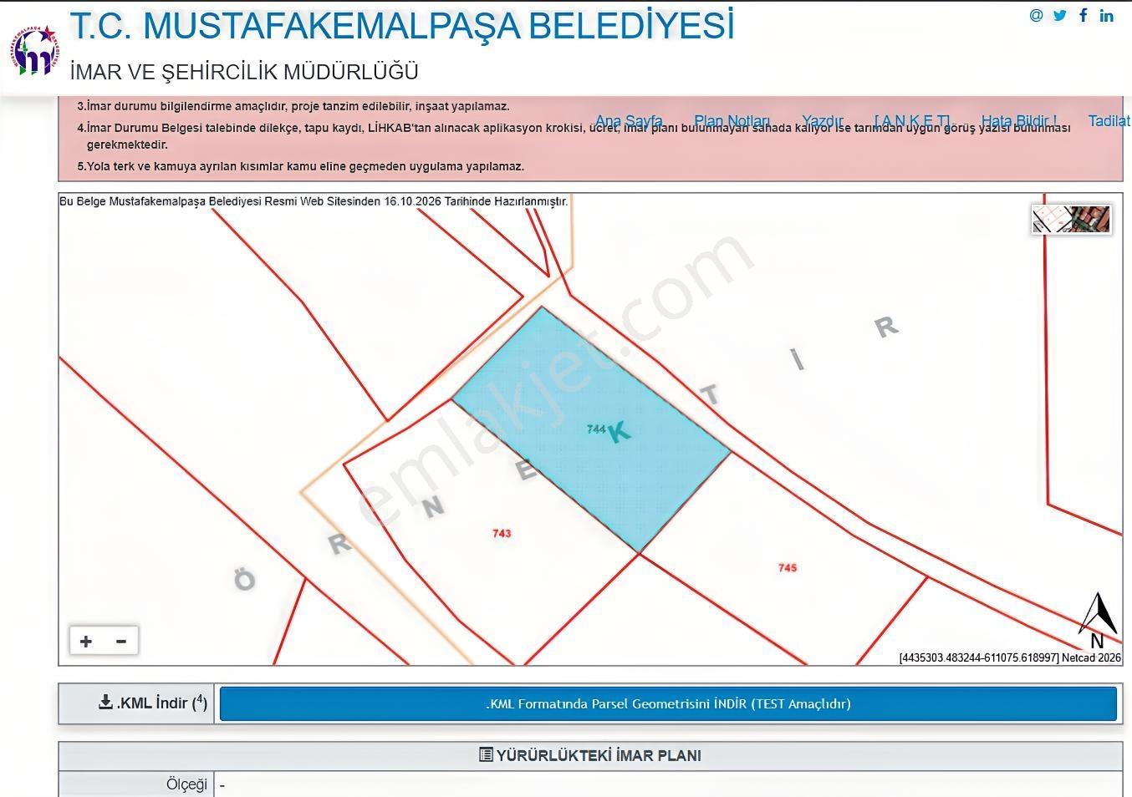Select Yazdır to print the page

[823, 121]
